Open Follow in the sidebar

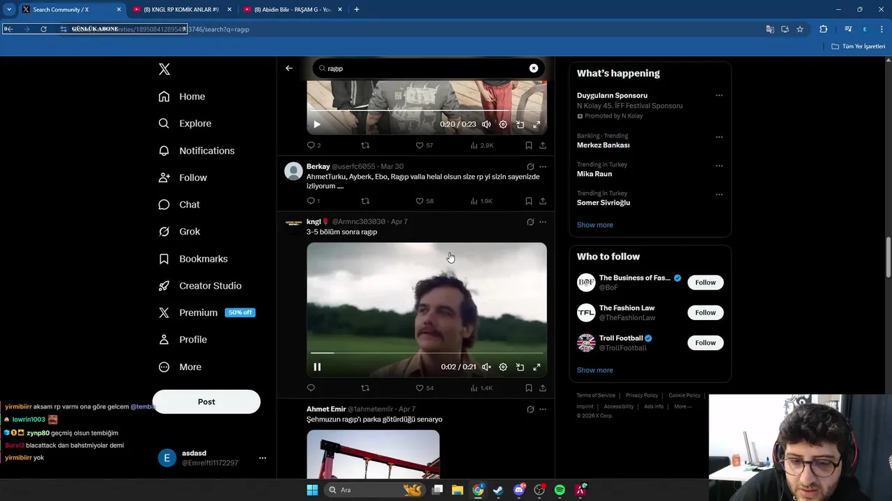(183, 177)
